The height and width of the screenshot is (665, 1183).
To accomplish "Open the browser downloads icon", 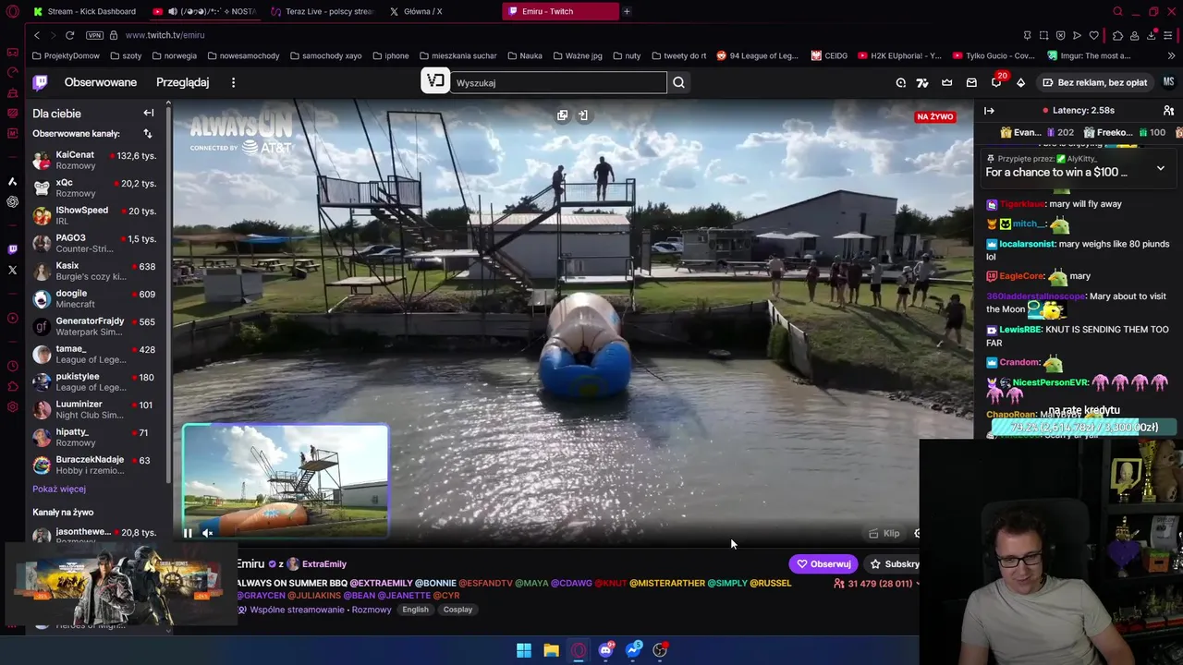I will coord(1151,35).
